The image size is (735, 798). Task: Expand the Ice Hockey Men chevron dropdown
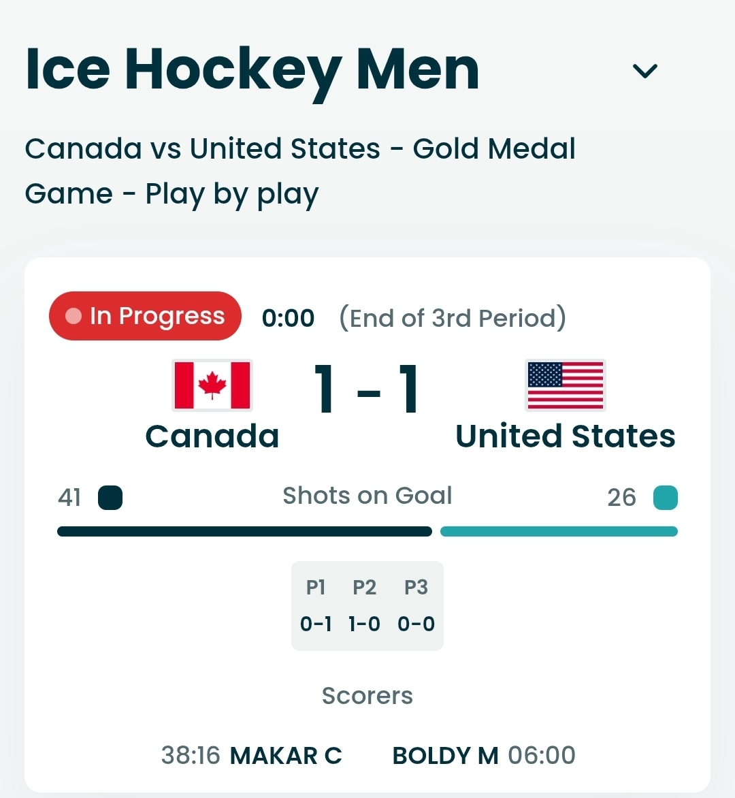click(x=644, y=71)
